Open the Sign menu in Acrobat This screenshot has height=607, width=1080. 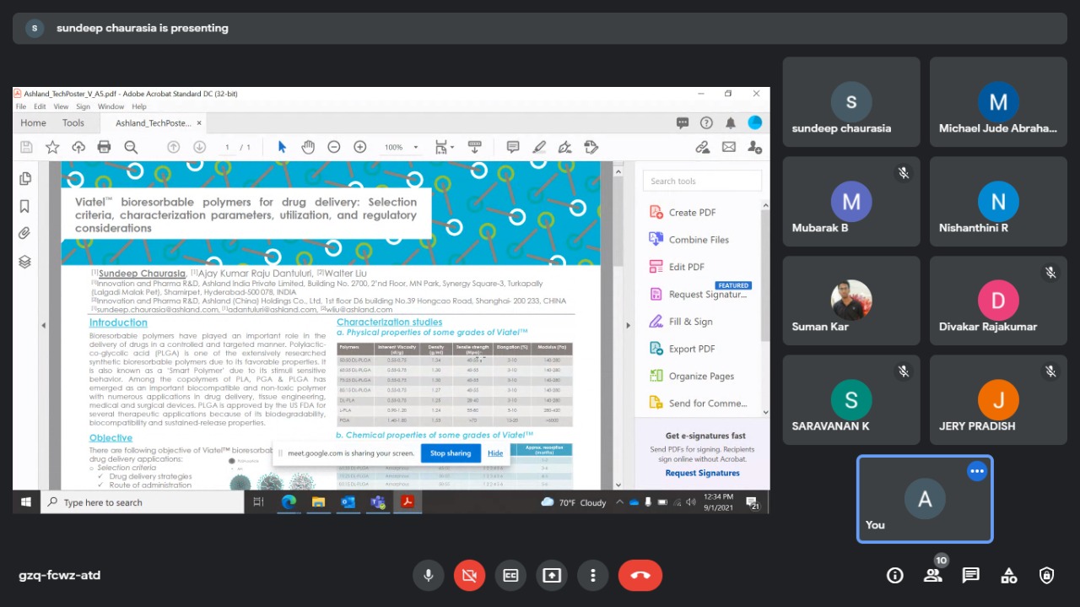(84, 107)
